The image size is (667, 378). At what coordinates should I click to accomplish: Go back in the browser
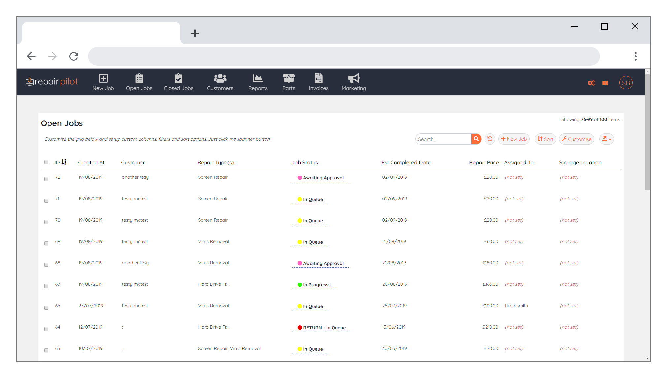pyautogui.click(x=31, y=56)
